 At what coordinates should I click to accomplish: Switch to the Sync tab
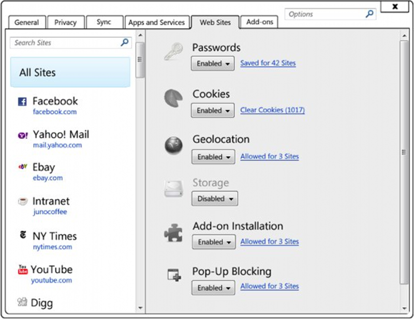click(105, 22)
